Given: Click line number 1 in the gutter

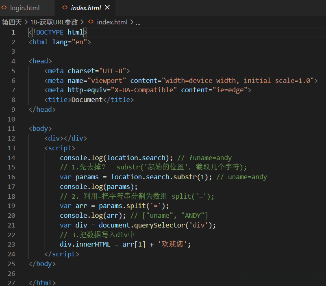Looking at the screenshot, I should (x=13, y=32).
